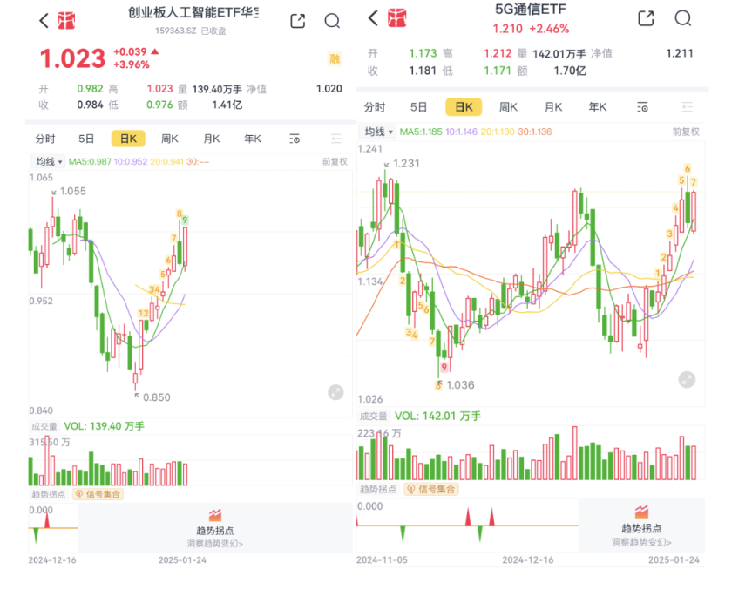The width and height of the screenshot is (752, 590).
Task: Tap the red app logo beside 创业板人工智能ETF
Action: pos(66,21)
